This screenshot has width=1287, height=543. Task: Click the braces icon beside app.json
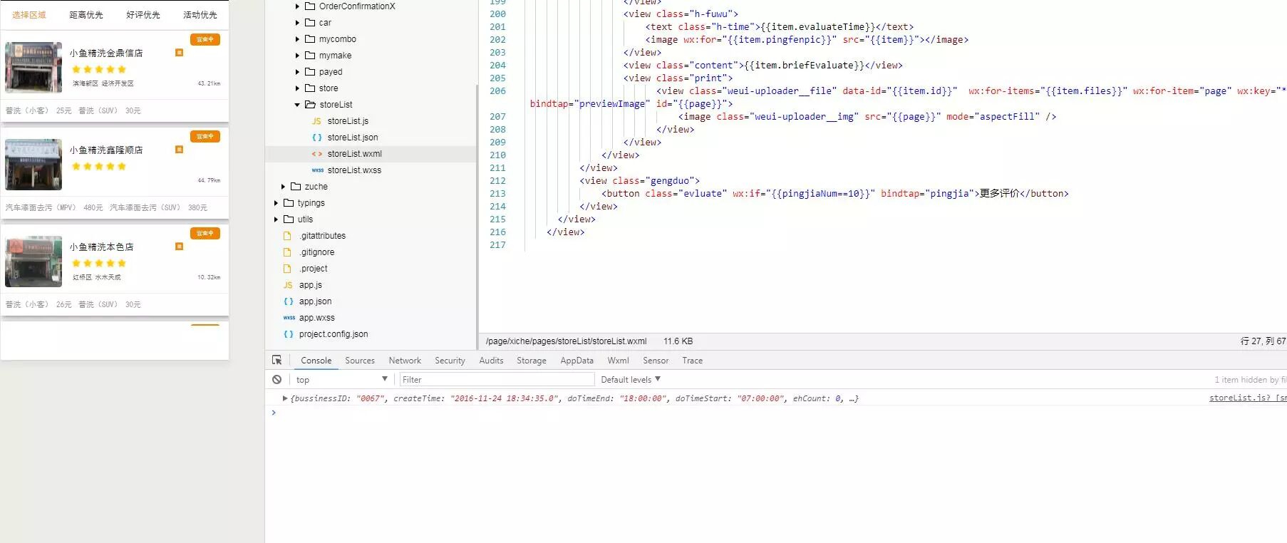[289, 301]
